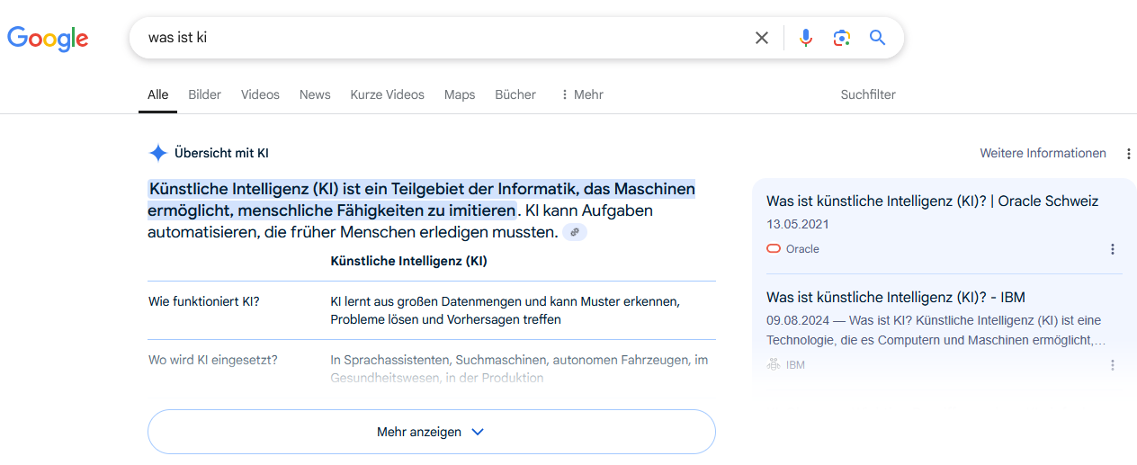Expand the overview with Mehr anzeigen
1137x465 pixels.
(432, 432)
